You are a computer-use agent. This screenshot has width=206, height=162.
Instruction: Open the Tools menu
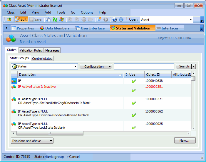pyautogui.click(x=61, y=12)
